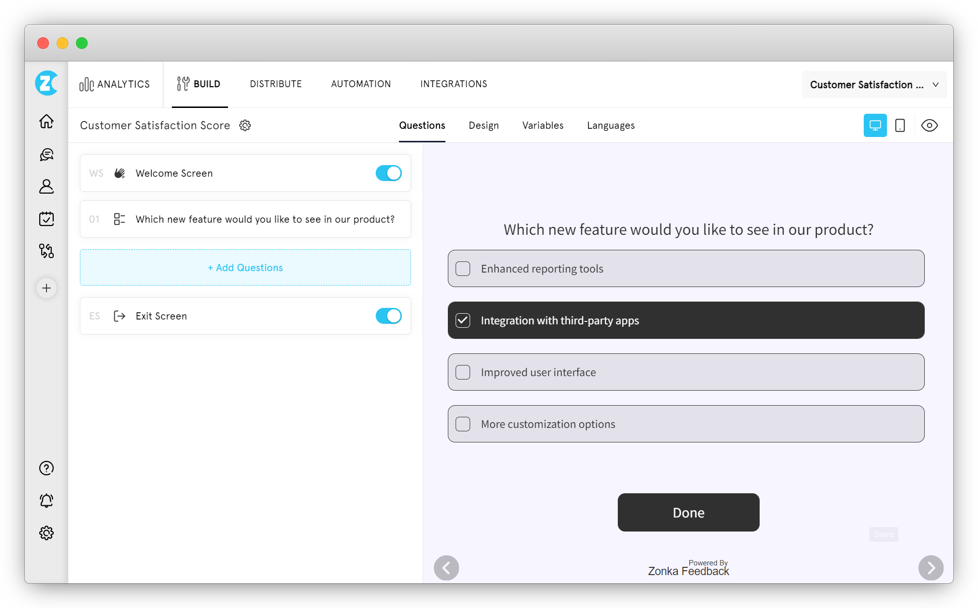Switch to mobile preview mode

click(x=900, y=125)
